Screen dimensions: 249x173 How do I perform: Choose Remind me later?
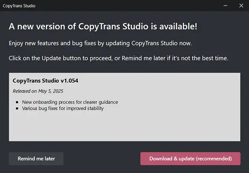36,159
